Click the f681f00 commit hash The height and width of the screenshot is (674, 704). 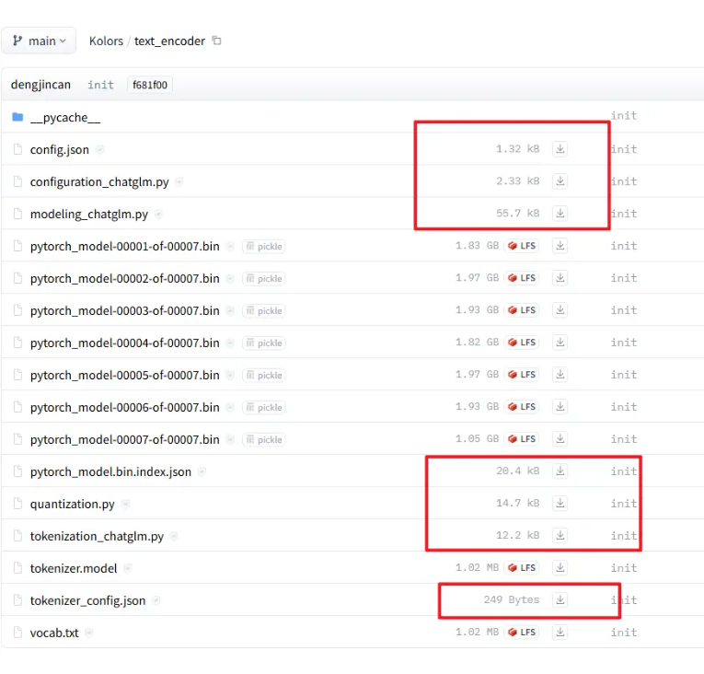pos(150,85)
